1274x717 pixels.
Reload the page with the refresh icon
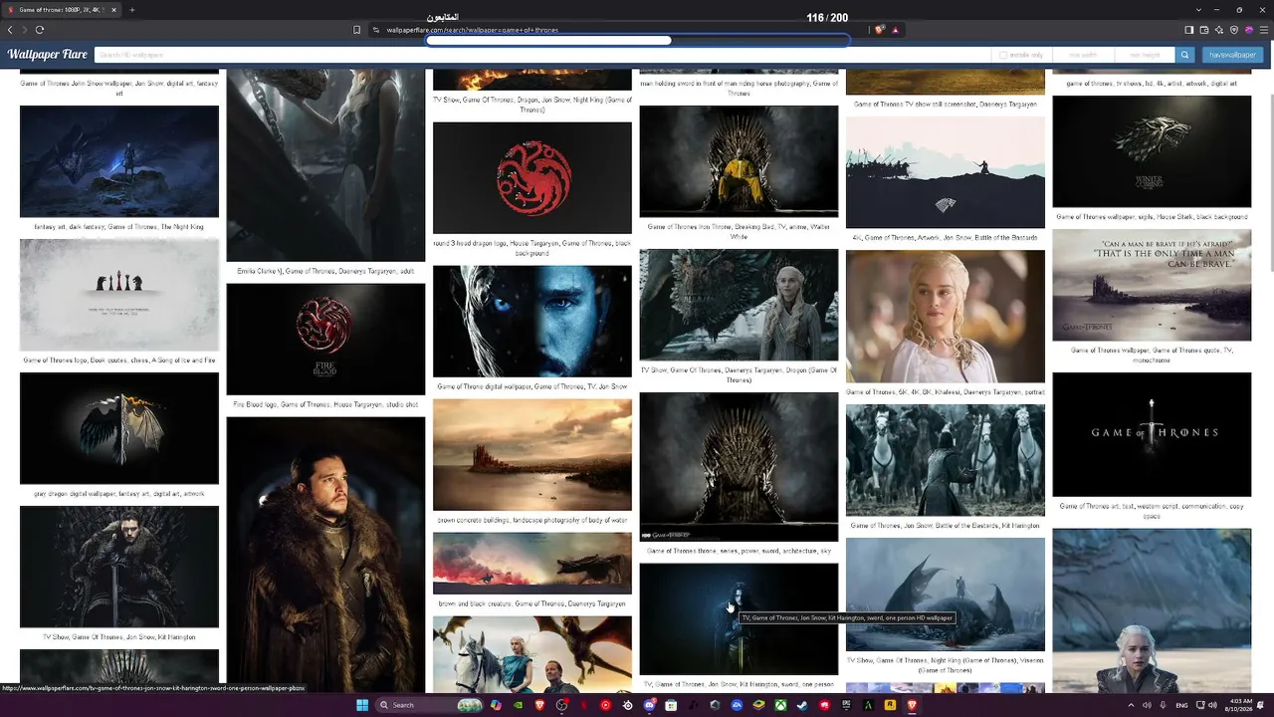click(40, 30)
